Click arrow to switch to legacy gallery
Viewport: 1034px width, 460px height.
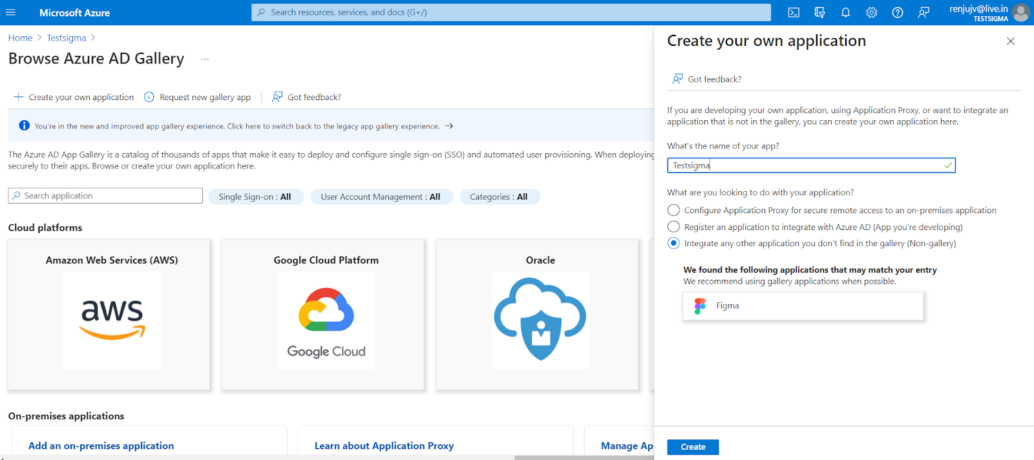448,126
